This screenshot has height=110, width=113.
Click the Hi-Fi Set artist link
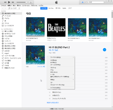[53, 50]
